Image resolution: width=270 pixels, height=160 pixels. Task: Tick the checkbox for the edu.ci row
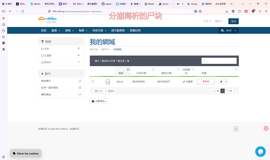point(93,82)
